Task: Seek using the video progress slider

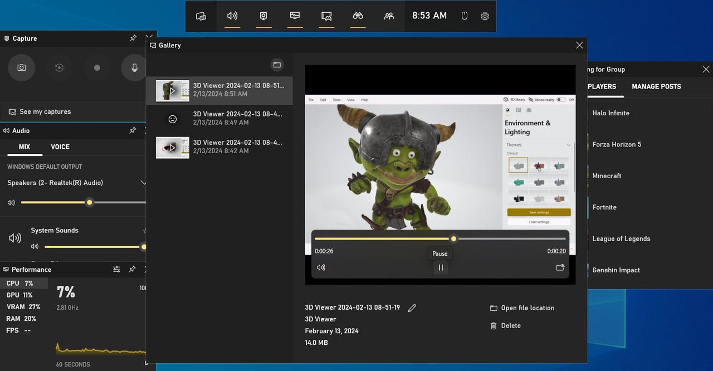Action: coord(440,238)
